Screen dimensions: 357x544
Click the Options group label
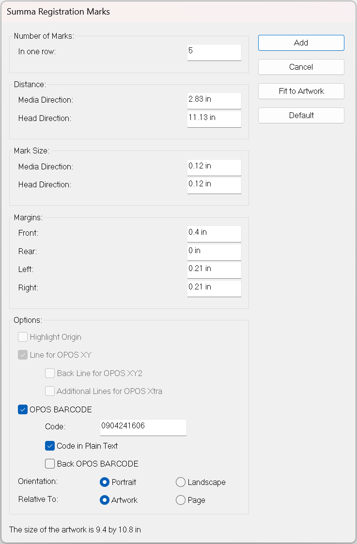click(28, 320)
